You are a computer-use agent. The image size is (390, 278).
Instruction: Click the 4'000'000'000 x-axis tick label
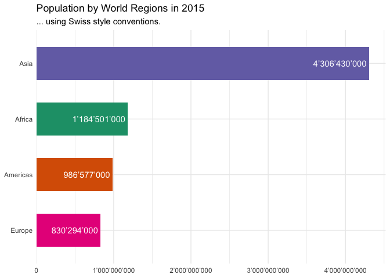pyautogui.click(x=345, y=270)
